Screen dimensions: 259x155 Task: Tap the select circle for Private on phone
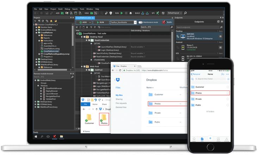(x=228, y=99)
